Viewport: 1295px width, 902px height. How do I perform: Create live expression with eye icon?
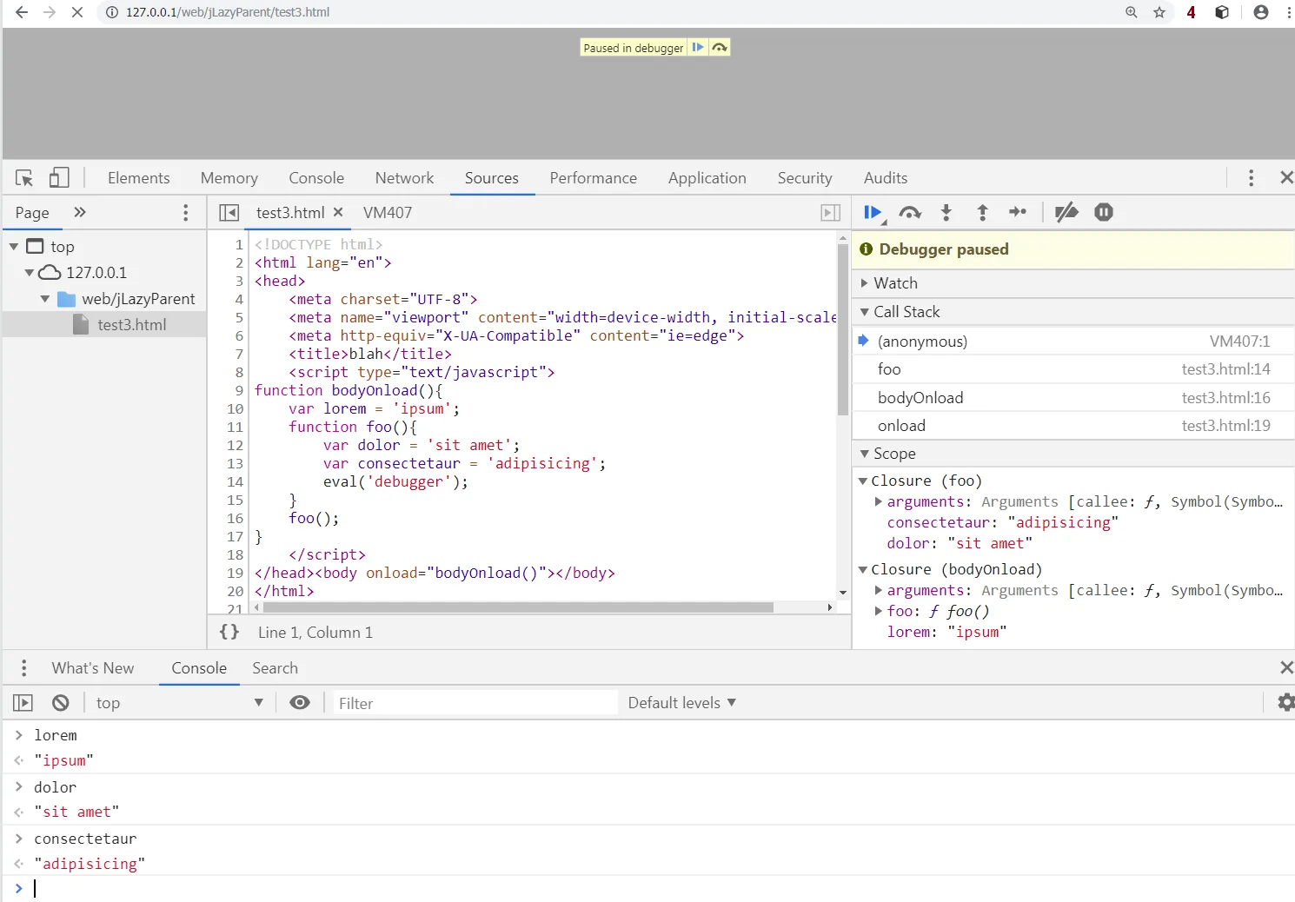pos(300,703)
